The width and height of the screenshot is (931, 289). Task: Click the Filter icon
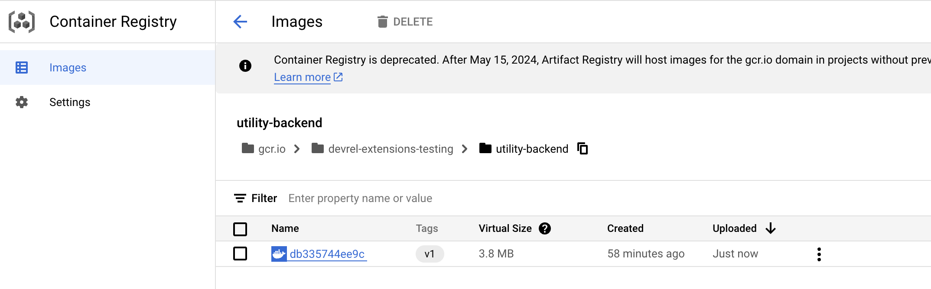[x=240, y=198]
